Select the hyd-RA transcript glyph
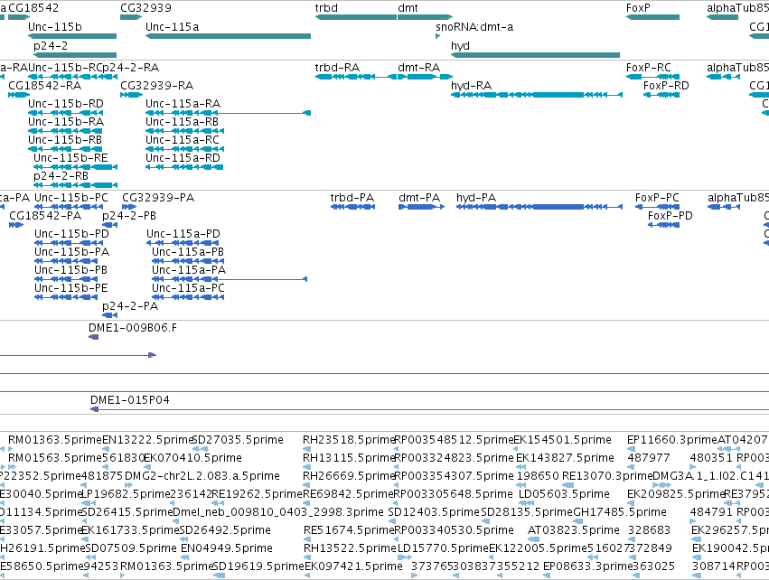Image resolution: width=769 pixels, height=580 pixels. [x=537, y=95]
